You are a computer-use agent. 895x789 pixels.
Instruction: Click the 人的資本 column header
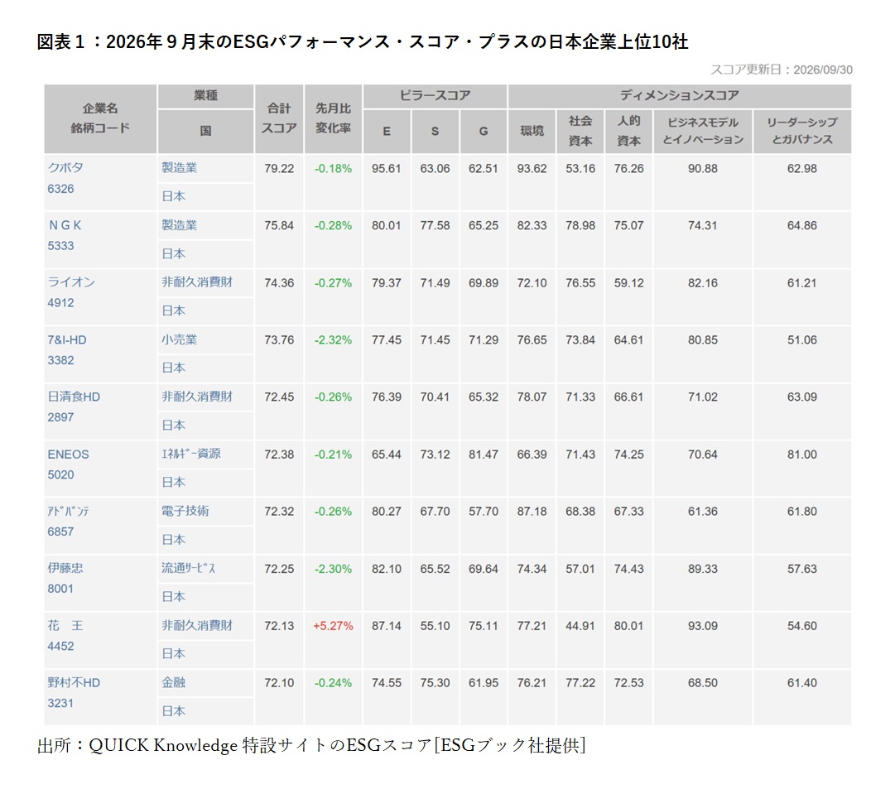(628, 132)
